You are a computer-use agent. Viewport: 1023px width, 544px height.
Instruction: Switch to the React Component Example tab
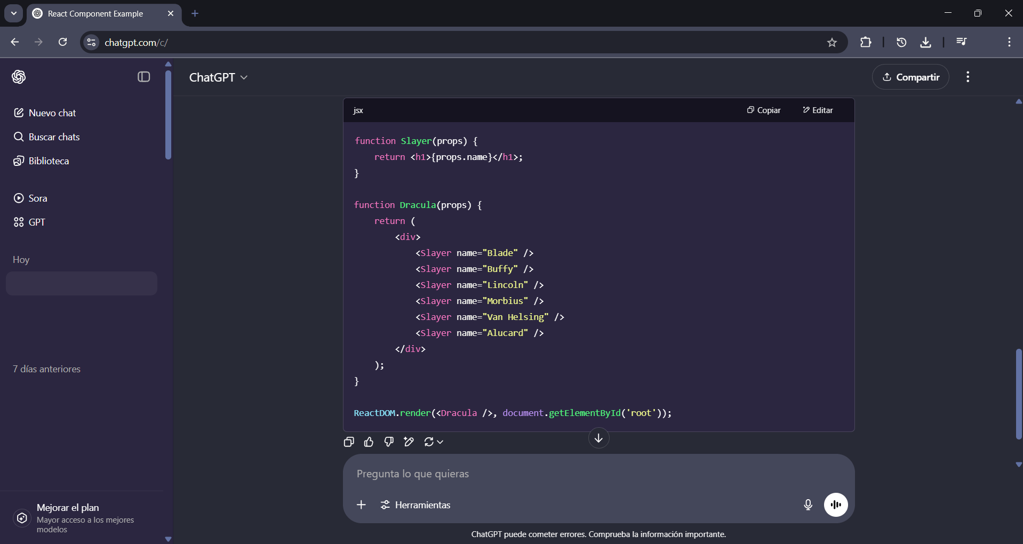pos(96,13)
